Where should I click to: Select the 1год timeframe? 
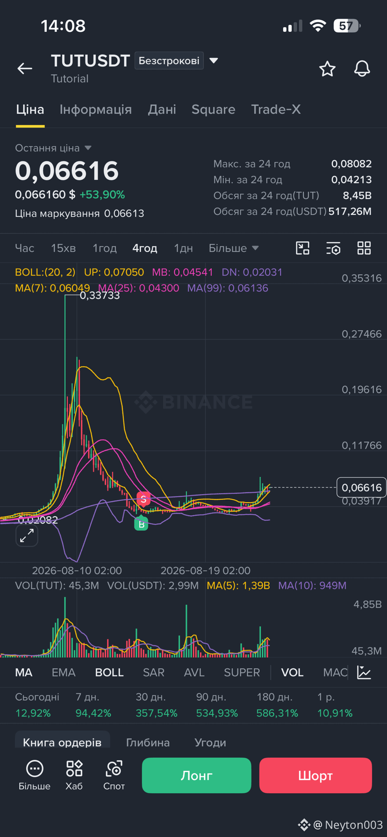[105, 248]
